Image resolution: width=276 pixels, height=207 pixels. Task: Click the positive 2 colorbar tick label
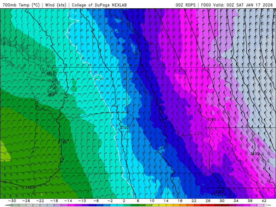tap(124, 201)
